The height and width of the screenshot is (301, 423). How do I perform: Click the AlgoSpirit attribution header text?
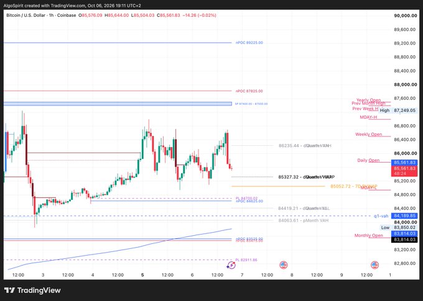[x=72, y=6]
